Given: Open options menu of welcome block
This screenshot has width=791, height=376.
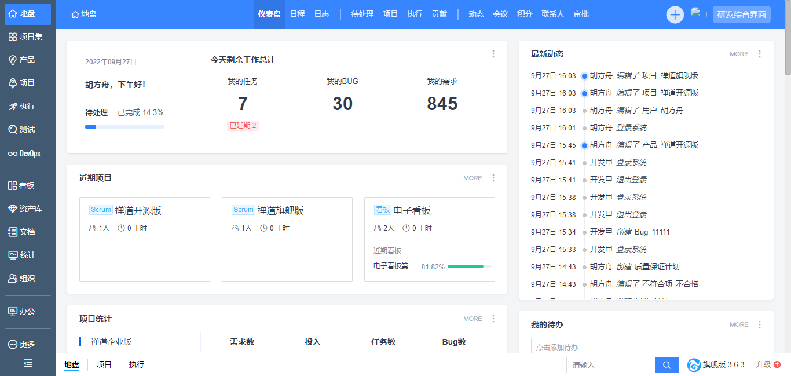Looking at the screenshot, I should coord(493,54).
